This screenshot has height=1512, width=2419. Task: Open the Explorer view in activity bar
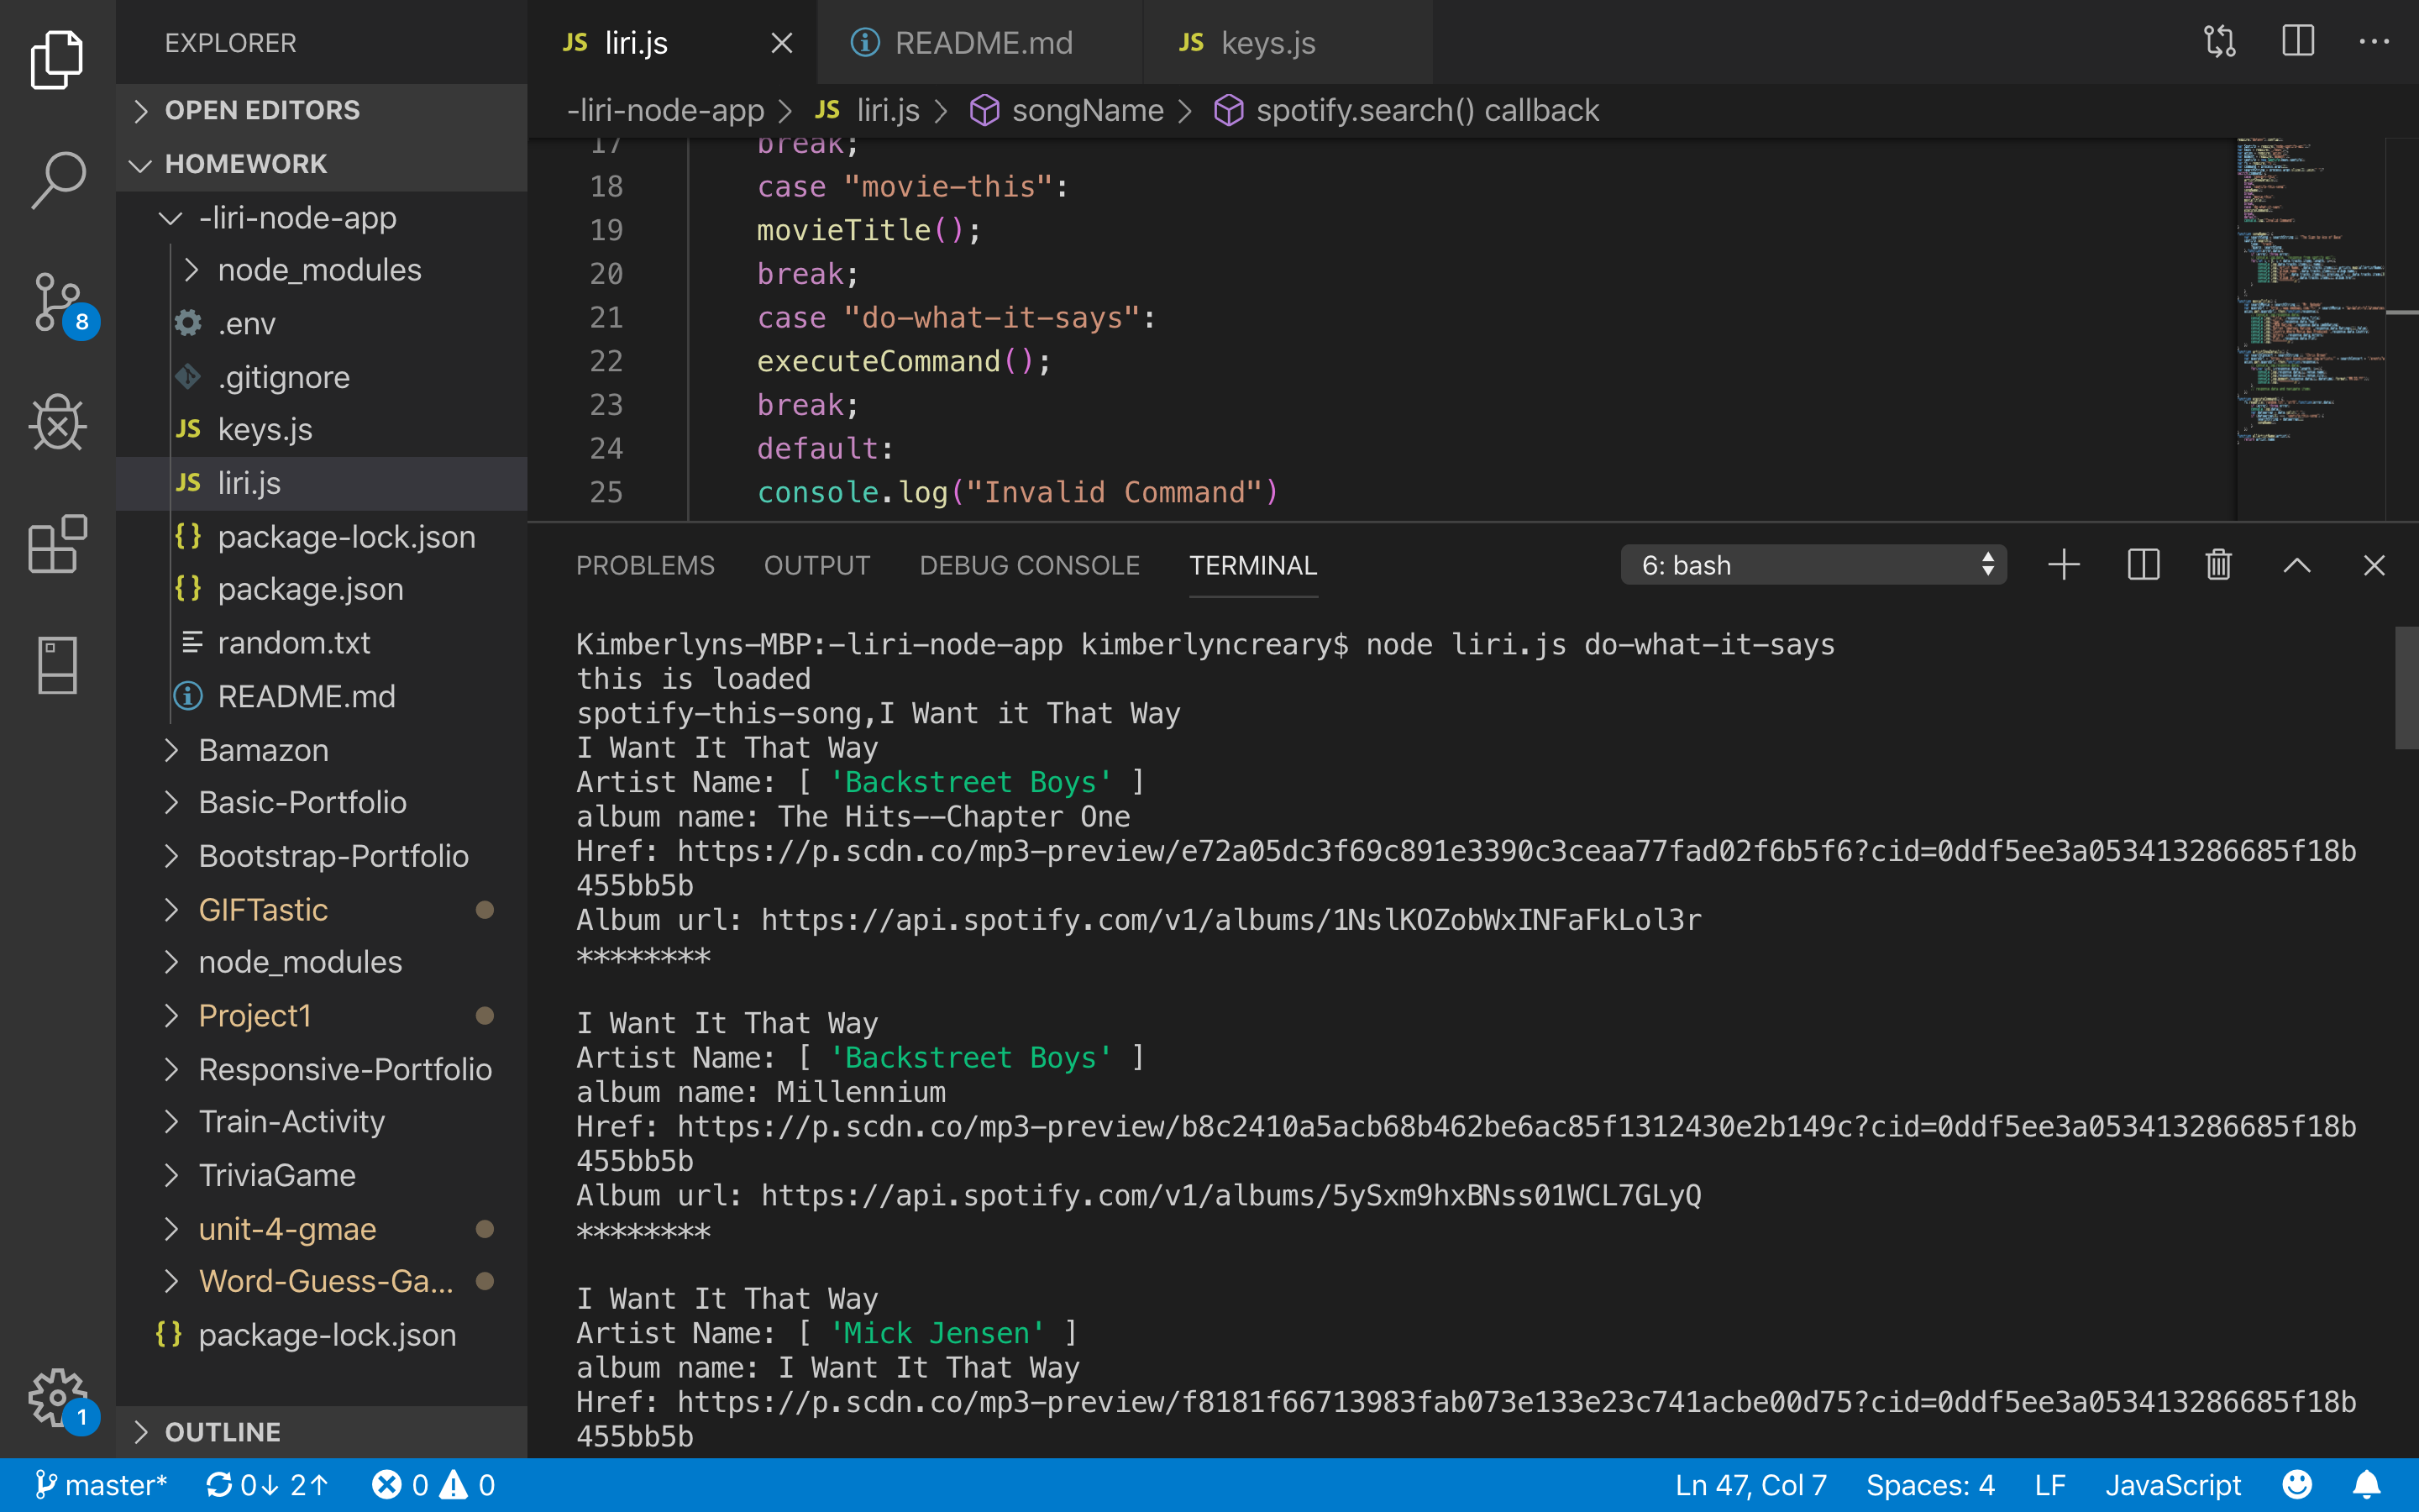(x=57, y=60)
